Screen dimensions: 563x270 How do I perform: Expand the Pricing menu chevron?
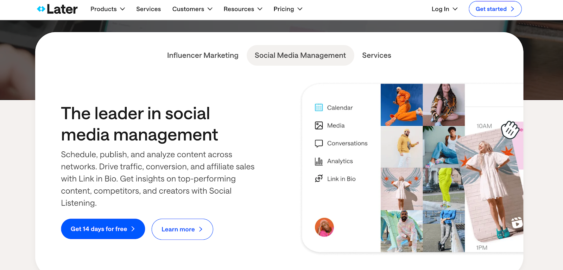300,9
